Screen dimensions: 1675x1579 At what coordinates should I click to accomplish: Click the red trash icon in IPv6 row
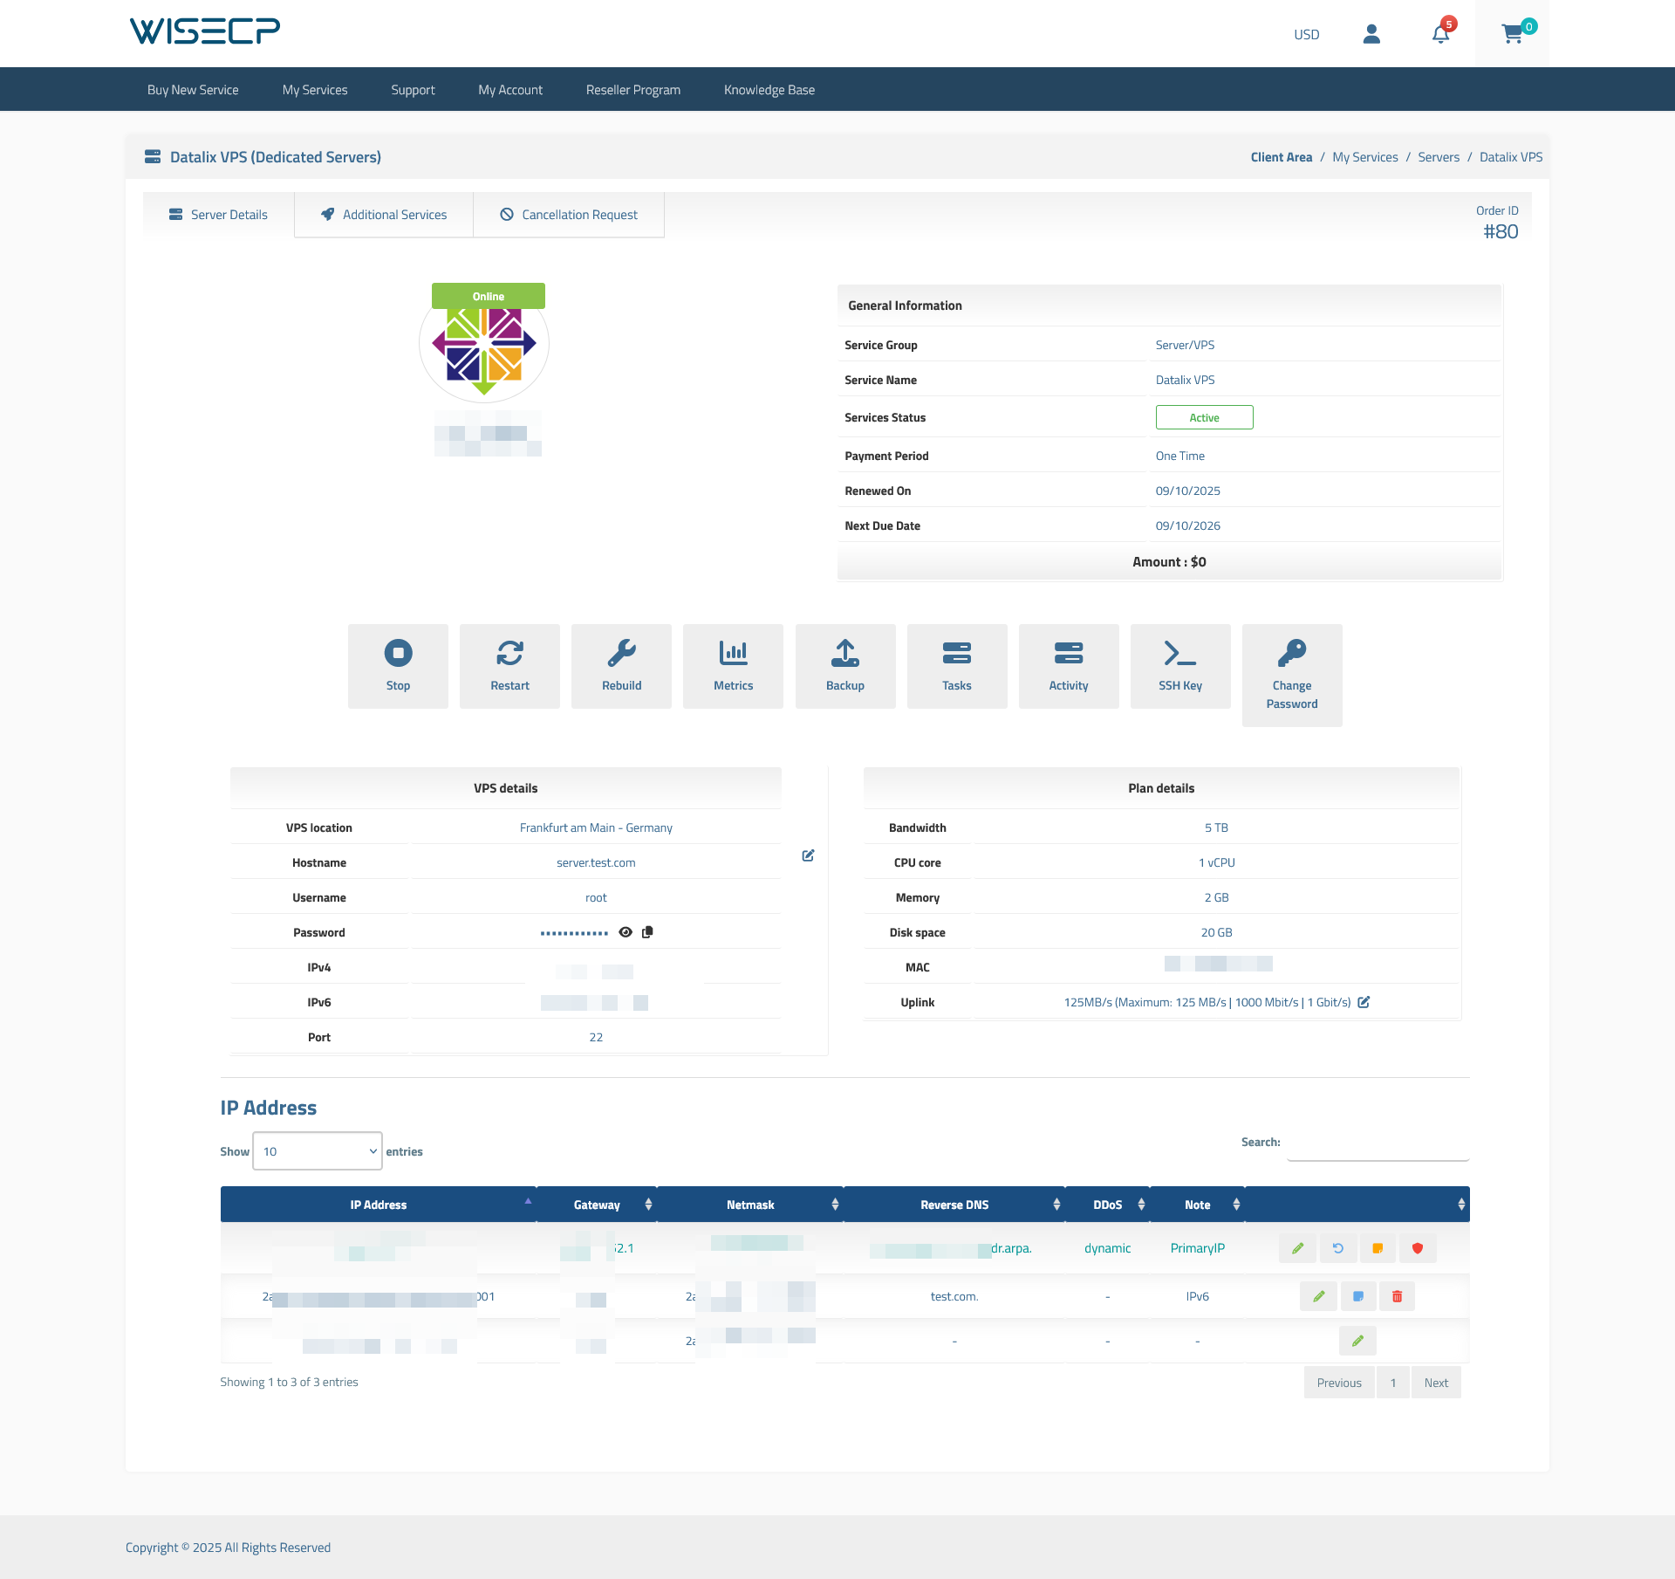click(1397, 1296)
